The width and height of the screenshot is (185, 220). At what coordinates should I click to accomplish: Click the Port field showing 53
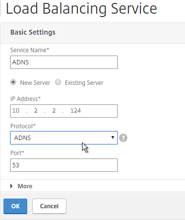coord(64,165)
